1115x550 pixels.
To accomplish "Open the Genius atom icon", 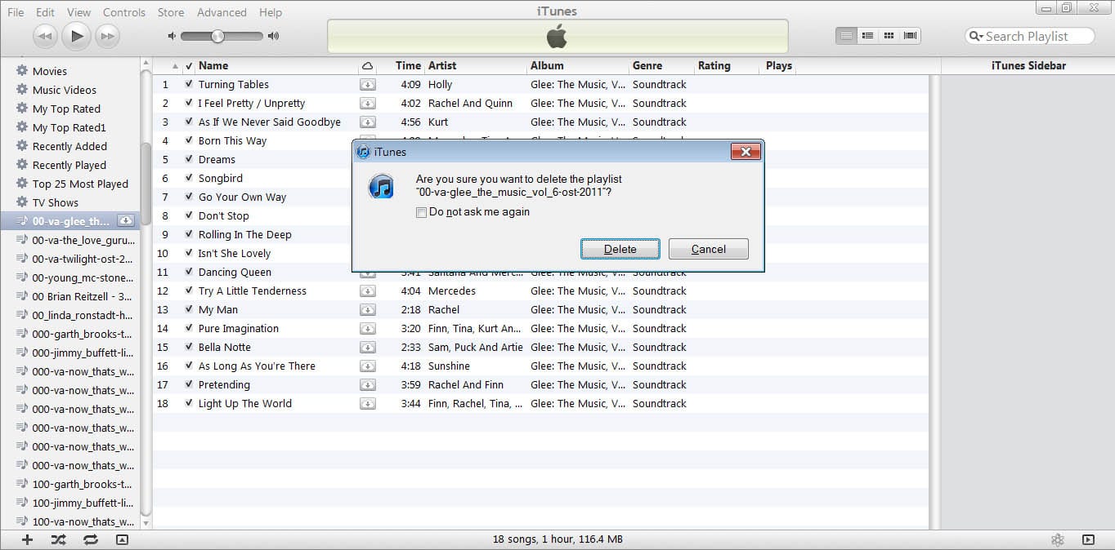I will point(1057,539).
